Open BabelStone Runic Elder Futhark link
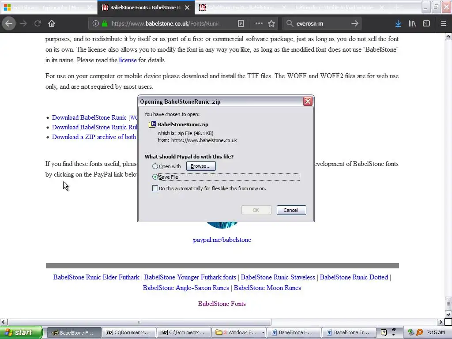 [x=96, y=277]
